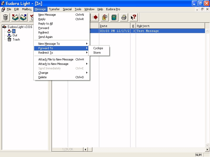Select Eudora Light v3.0.6 tree root
The width and height of the screenshot is (210, 157).
point(20,27)
